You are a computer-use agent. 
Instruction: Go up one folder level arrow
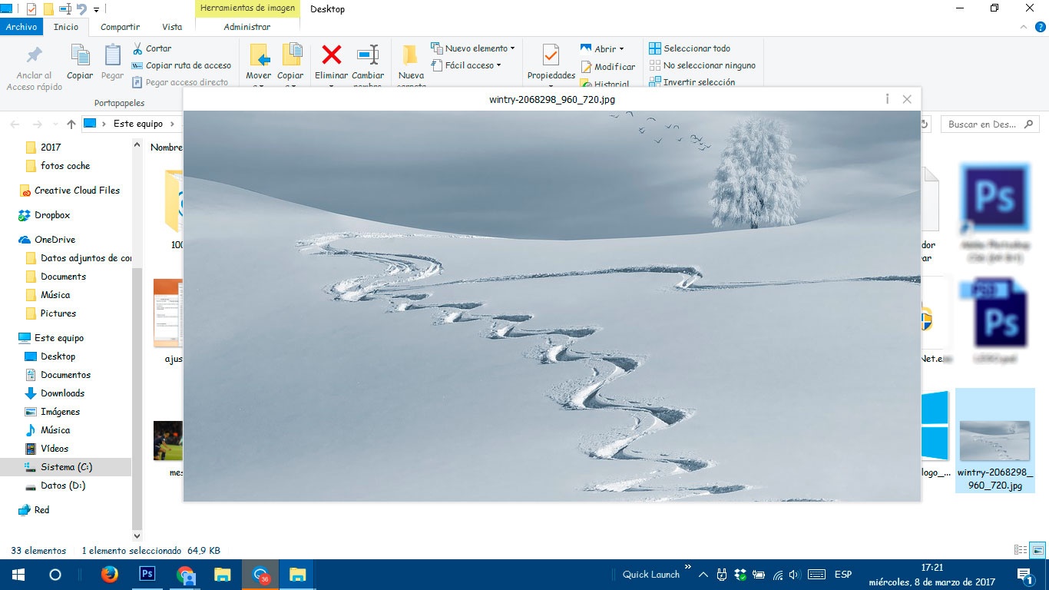coord(71,124)
